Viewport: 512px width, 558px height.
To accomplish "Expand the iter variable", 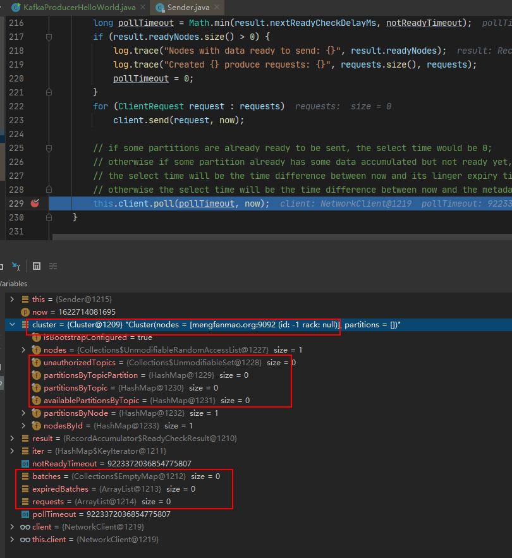I will [12, 451].
